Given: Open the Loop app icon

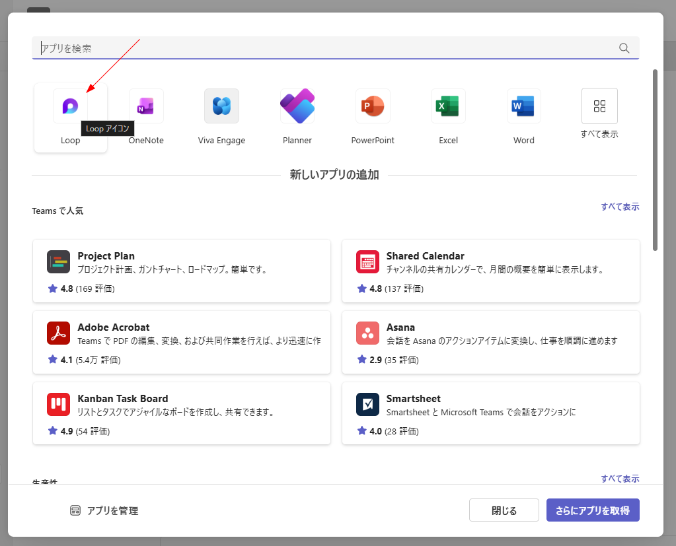Looking at the screenshot, I should 70,106.
